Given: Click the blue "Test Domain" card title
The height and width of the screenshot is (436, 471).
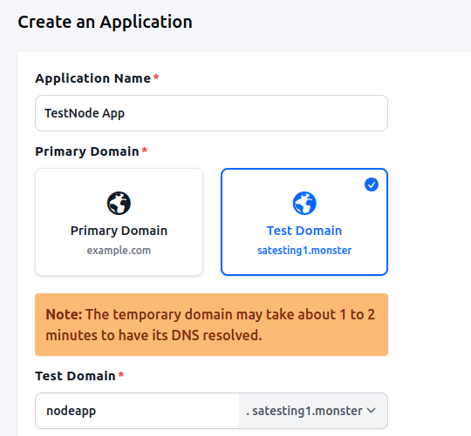Looking at the screenshot, I should (304, 231).
